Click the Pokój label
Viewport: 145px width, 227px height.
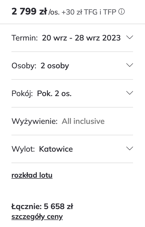22,94
